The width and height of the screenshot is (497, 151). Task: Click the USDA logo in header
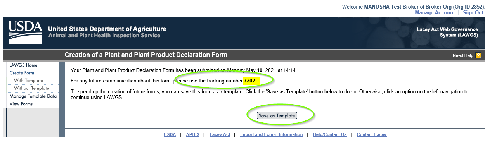tap(26, 33)
